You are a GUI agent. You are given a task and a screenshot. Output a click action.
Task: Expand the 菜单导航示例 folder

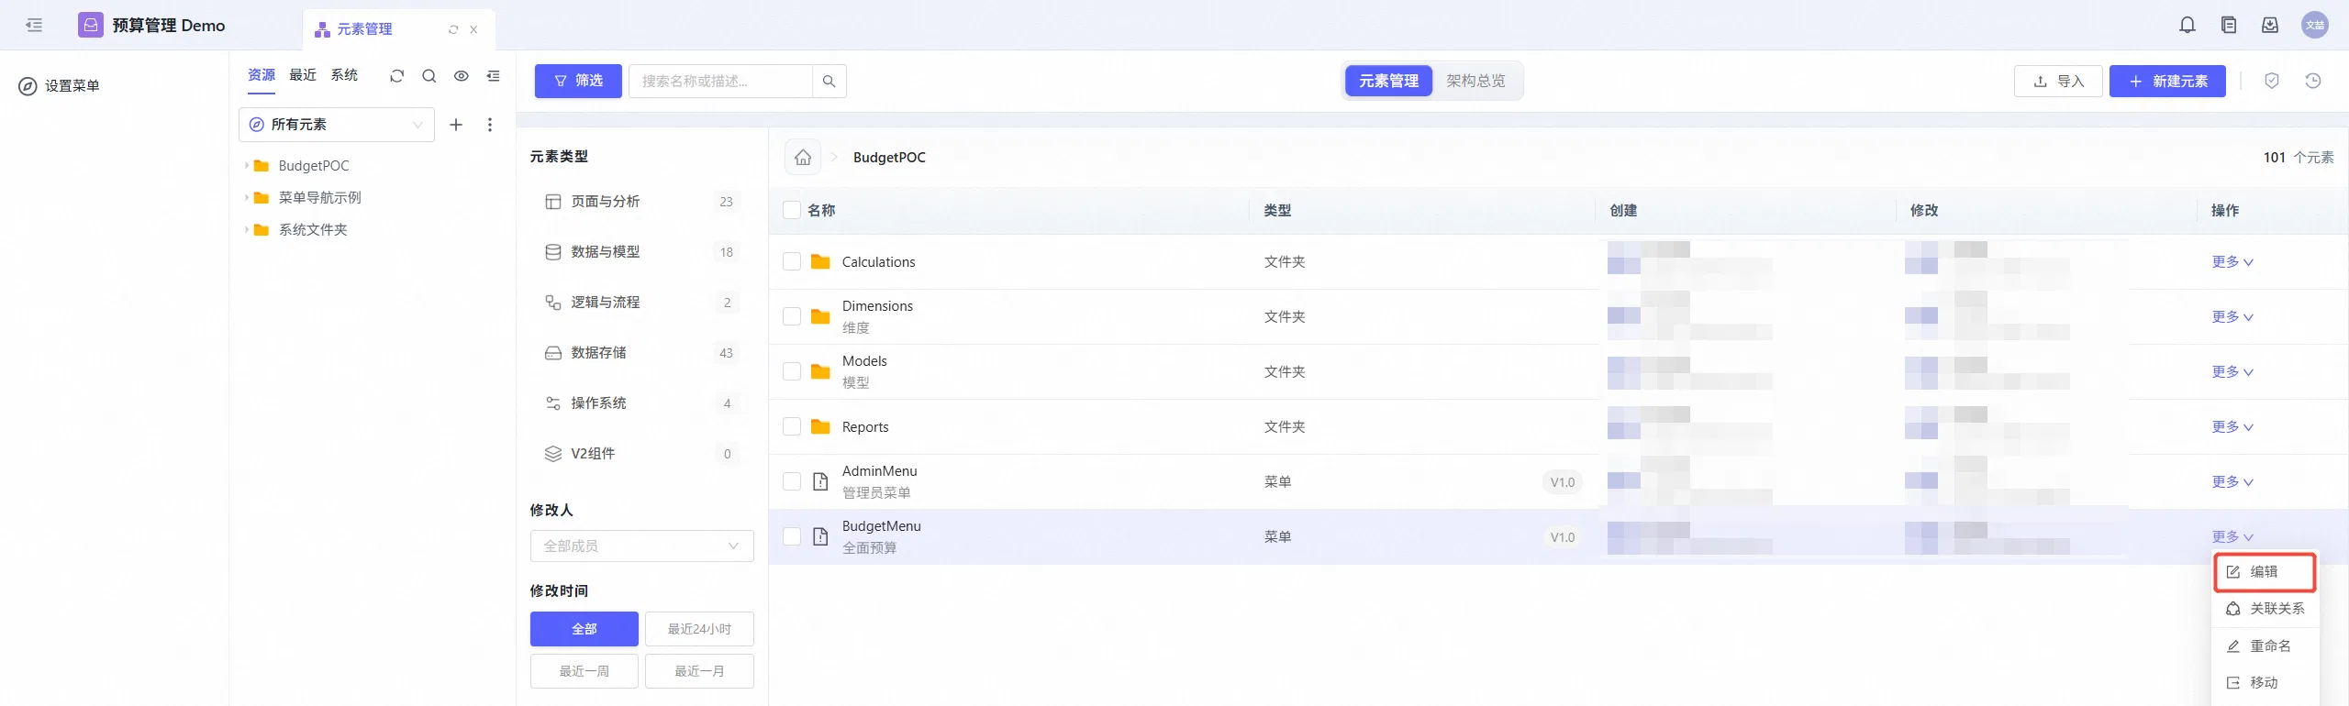(246, 198)
